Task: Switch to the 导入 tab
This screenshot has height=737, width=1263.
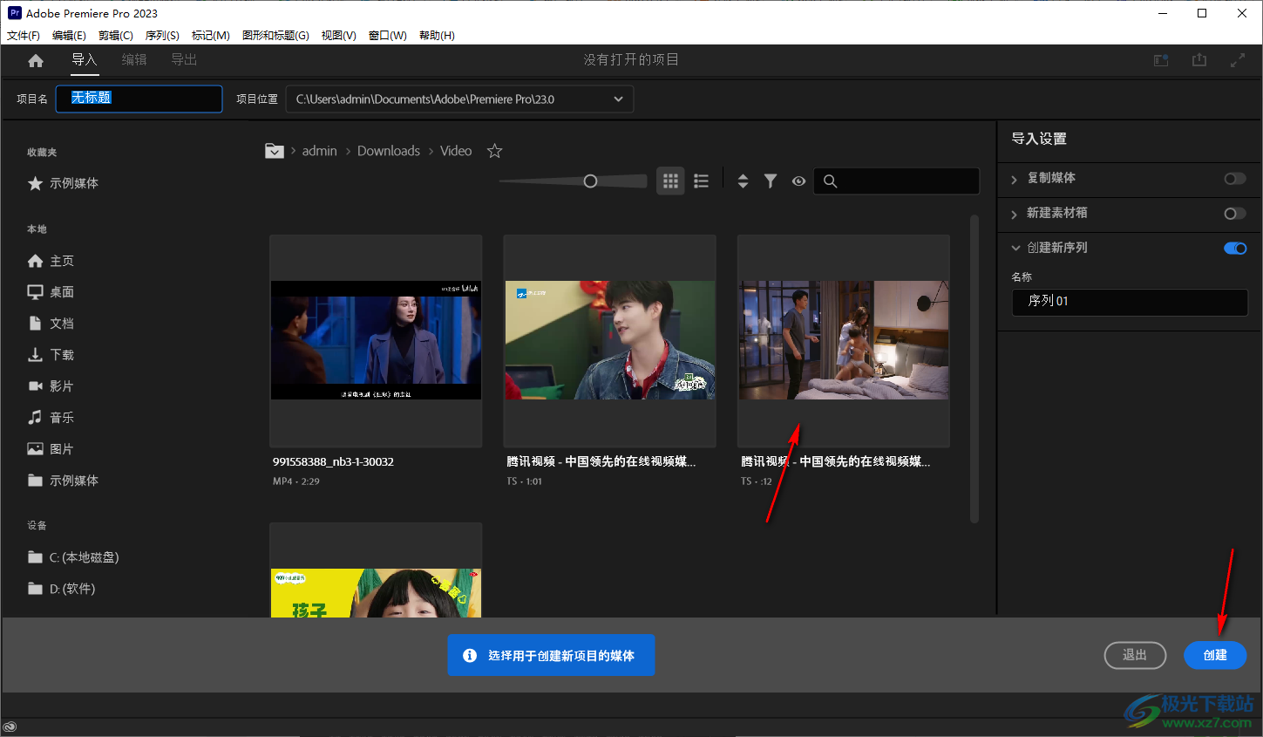Action: [85, 59]
